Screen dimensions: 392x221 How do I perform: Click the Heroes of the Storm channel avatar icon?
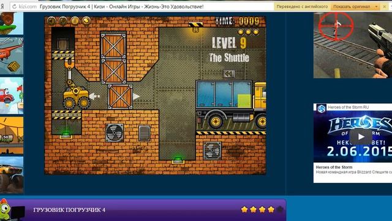coord(321,109)
